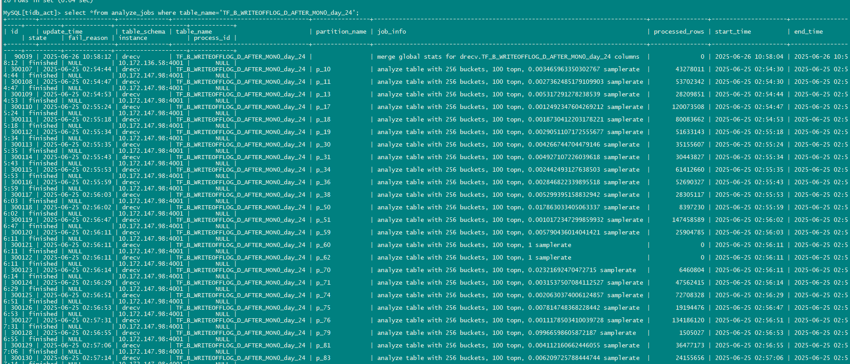Click the start_time column header
The image size is (850, 364).
[x=733, y=31]
